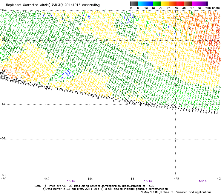Click the 15:14 time label near -141

click(148, 181)
